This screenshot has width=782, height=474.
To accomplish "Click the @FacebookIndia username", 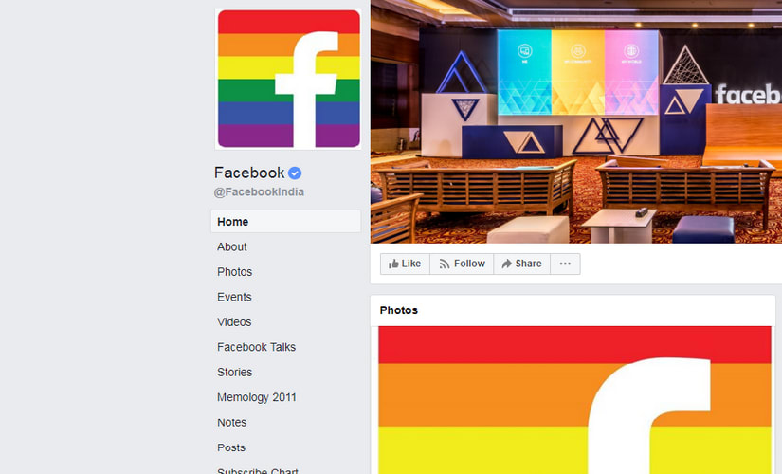I will (x=259, y=192).
